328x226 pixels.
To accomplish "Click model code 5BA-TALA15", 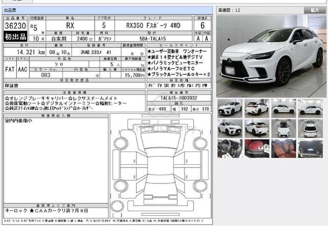I will coord(153,39).
